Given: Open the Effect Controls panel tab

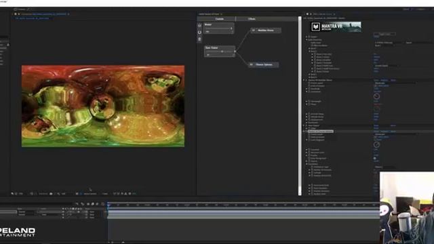Looking at the screenshot, I should point(323,14).
